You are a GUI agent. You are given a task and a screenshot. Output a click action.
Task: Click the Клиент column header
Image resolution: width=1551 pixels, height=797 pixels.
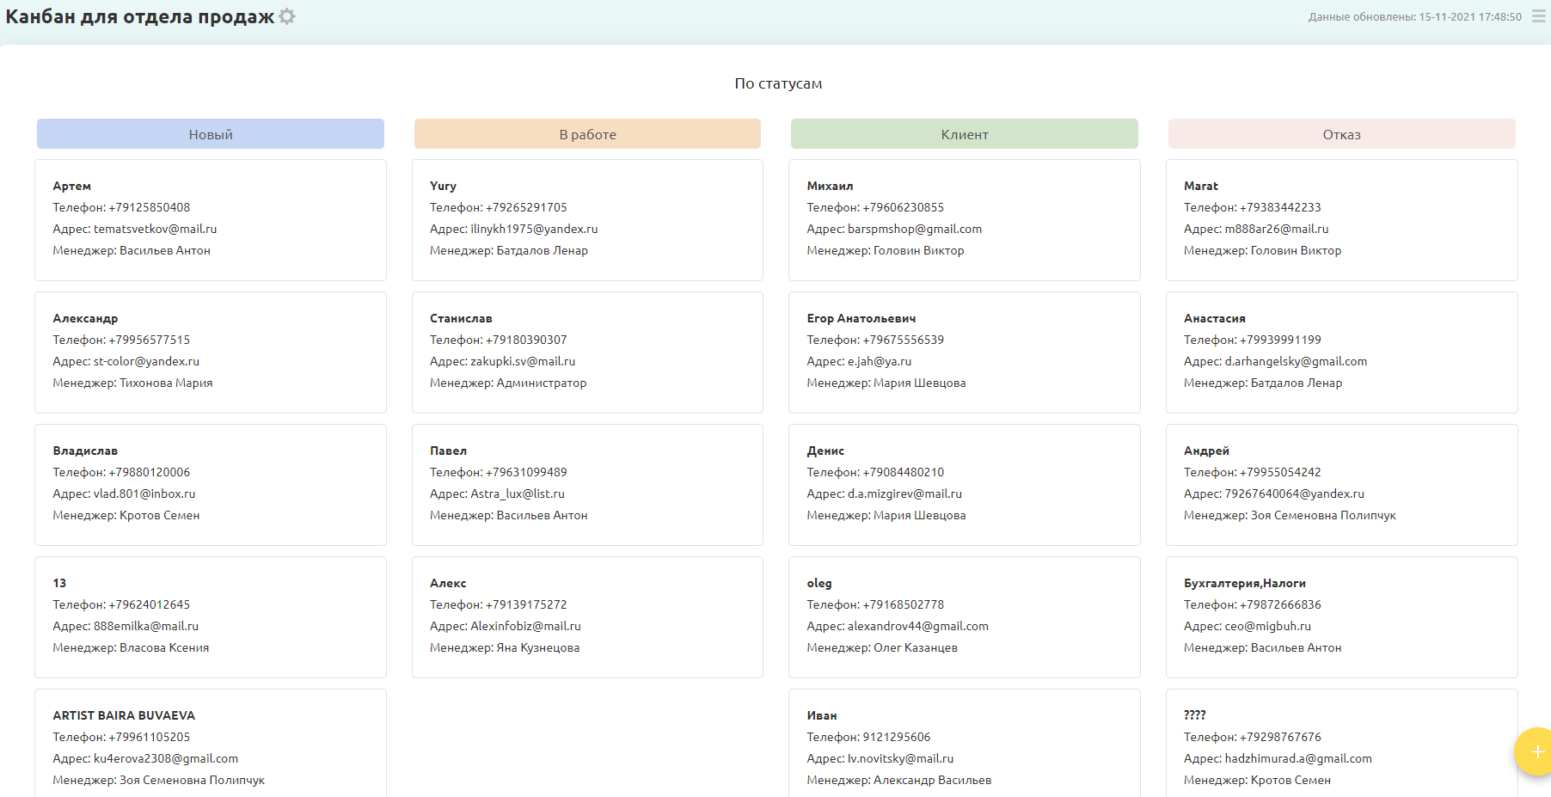[964, 134]
